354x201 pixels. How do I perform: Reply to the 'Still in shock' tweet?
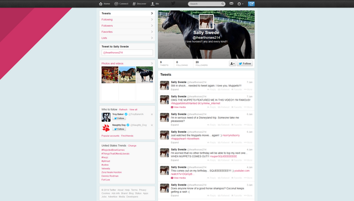(211, 90)
